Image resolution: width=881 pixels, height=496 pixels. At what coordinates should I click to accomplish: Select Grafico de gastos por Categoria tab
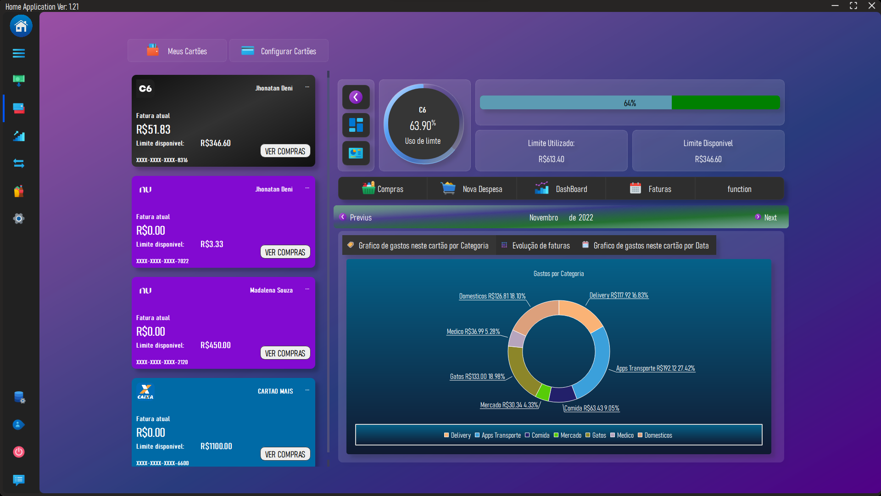pos(419,245)
